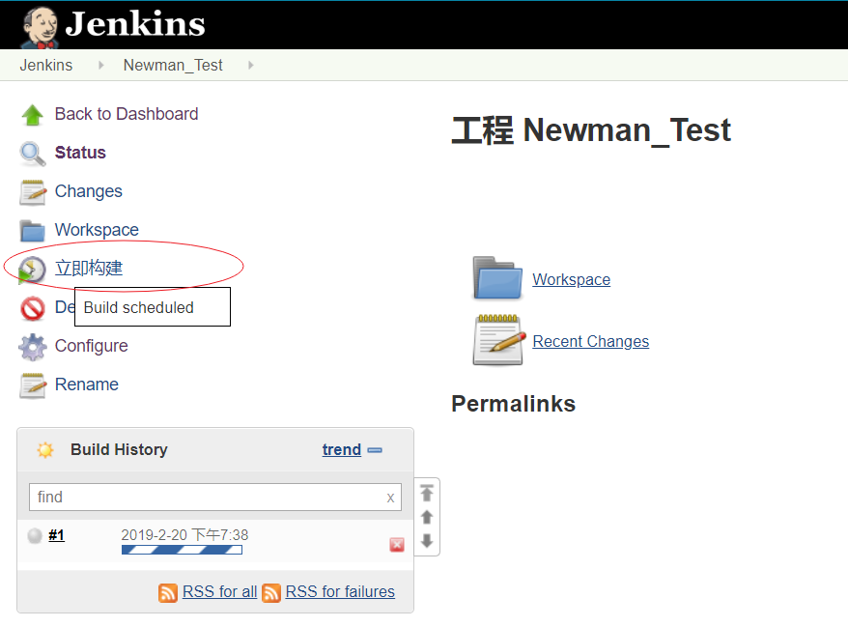Screen dimensions: 848x627
Task: Click the green up arrow dashboard icon
Action: point(33,115)
